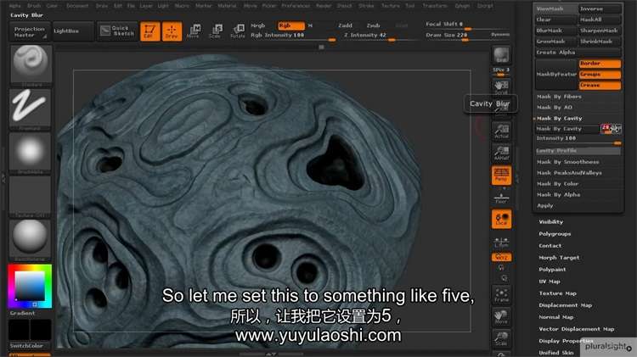
Task: Open the alpha selector thumbnail
Action: click(30, 152)
